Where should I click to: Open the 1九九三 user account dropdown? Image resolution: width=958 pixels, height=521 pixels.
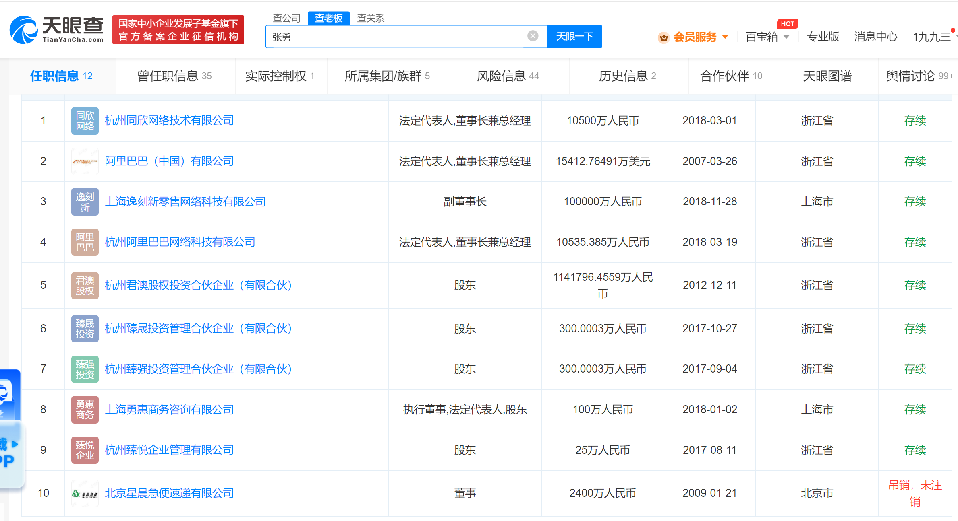coord(932,37)
